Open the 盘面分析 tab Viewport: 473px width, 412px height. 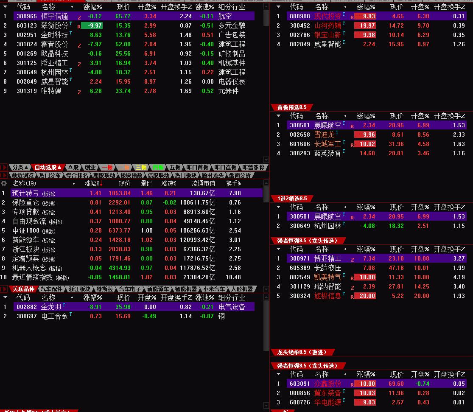(x=240, y=175)
